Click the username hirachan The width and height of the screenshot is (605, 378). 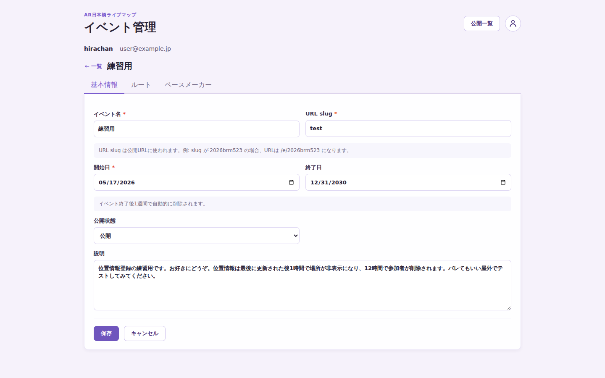pyautogui.click(x=98, y=49)
